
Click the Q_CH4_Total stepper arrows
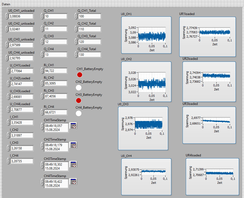point(76,54)
